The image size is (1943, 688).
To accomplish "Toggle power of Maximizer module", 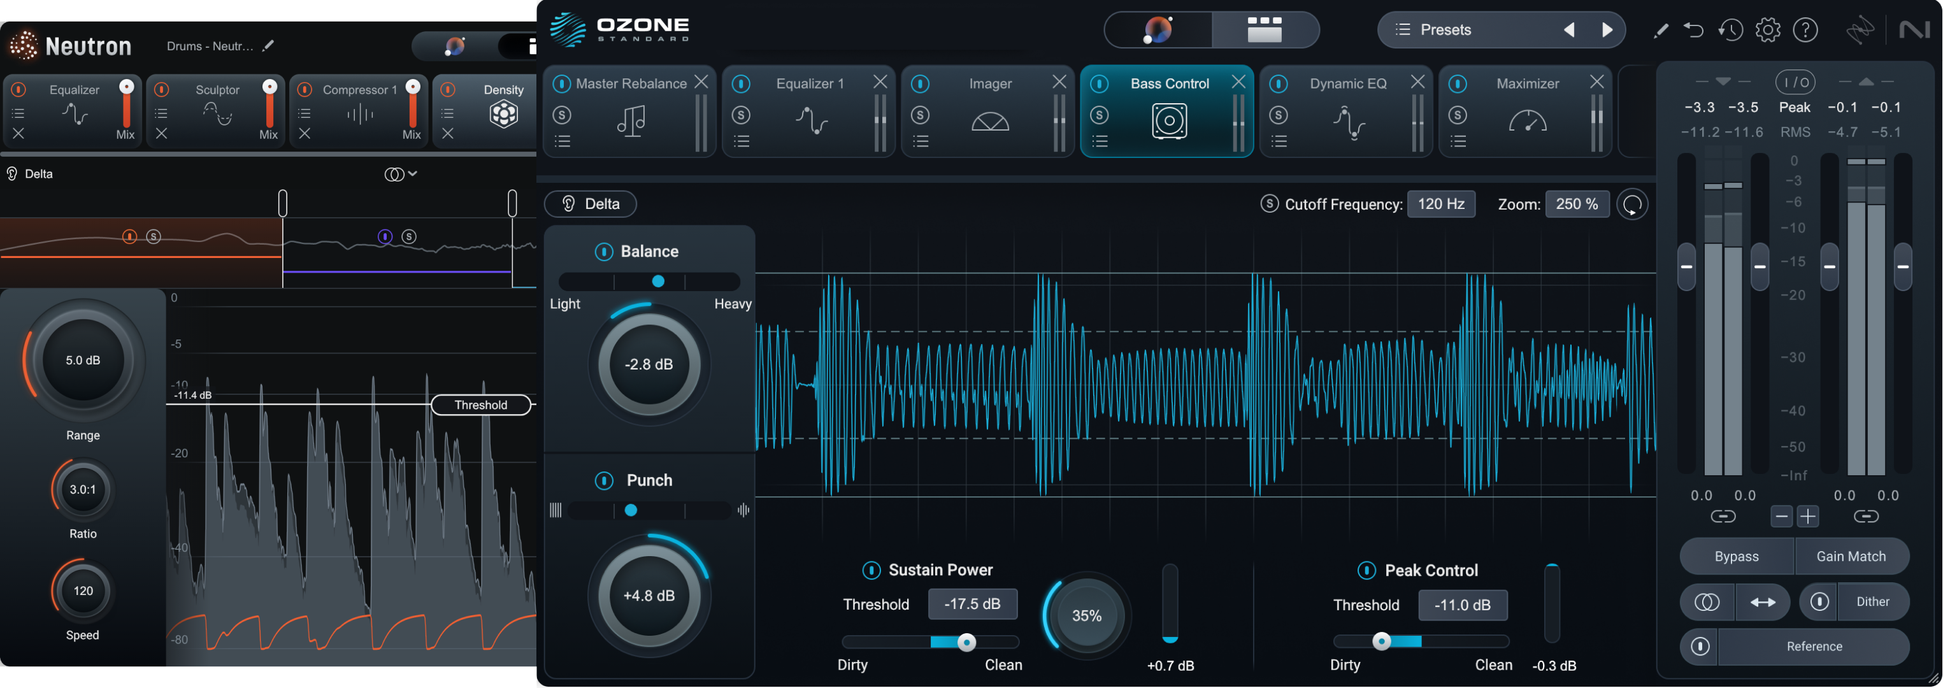I will [1458, 83].
